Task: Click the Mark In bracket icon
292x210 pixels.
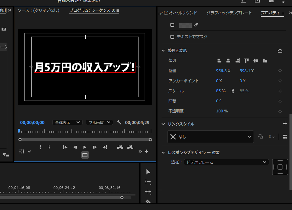Action: pos(40,147)
